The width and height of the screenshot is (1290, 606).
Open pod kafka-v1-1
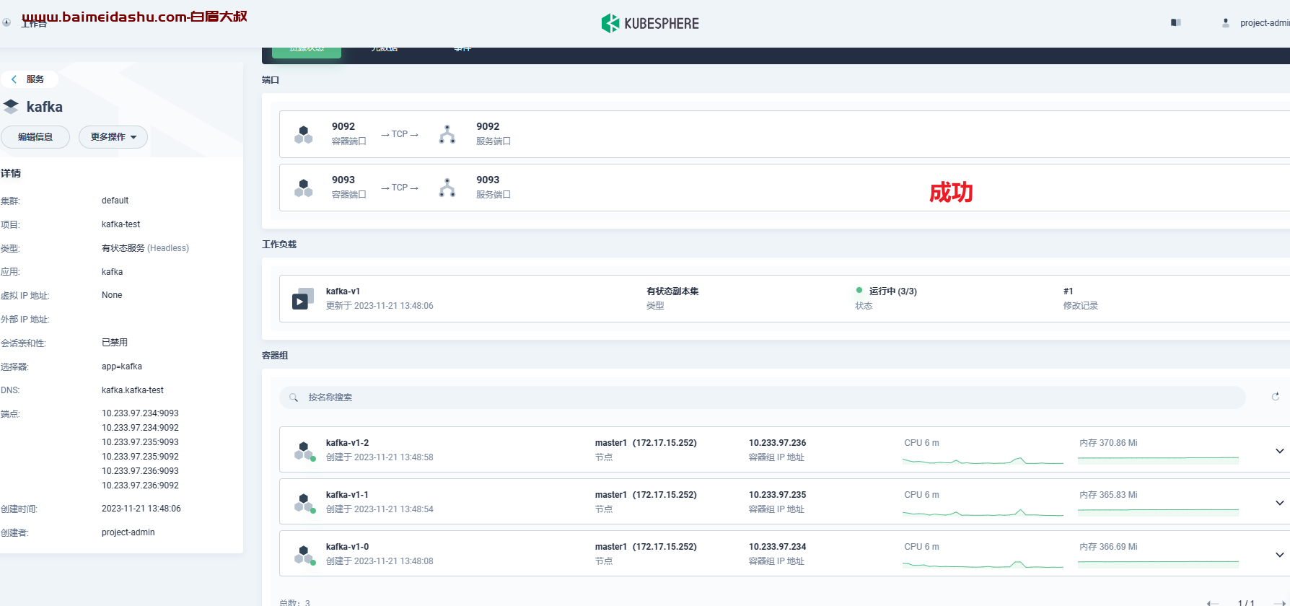347,495
